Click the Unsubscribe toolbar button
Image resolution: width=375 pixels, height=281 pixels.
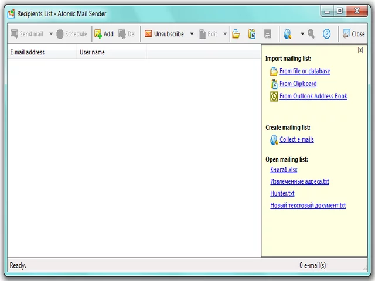(164, 34)
